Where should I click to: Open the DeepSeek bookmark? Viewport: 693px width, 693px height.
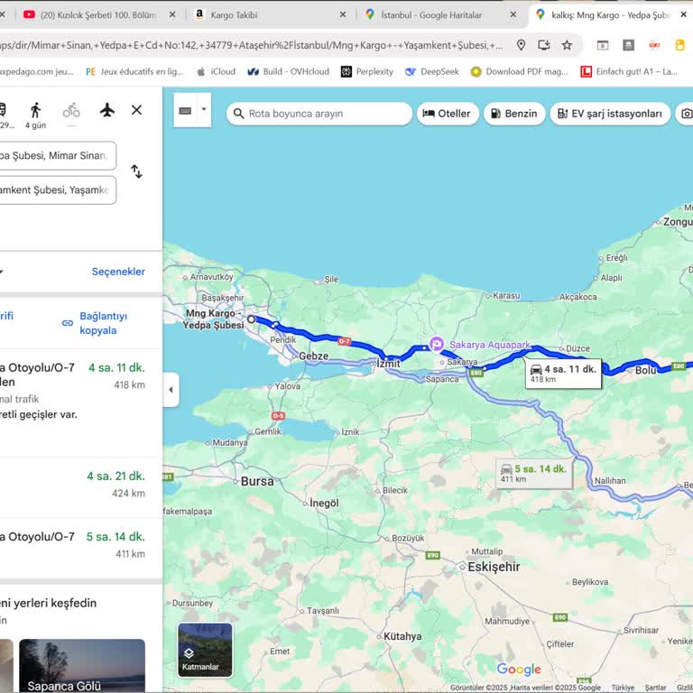pos(432,71)
